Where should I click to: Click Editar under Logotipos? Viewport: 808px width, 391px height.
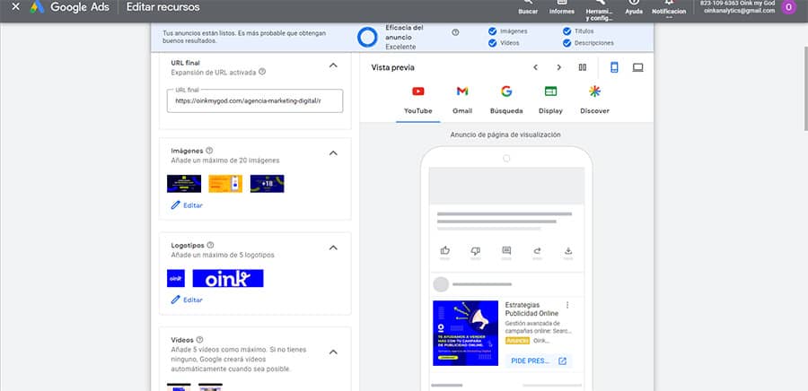pyautogui.click(x=187, y=300)
